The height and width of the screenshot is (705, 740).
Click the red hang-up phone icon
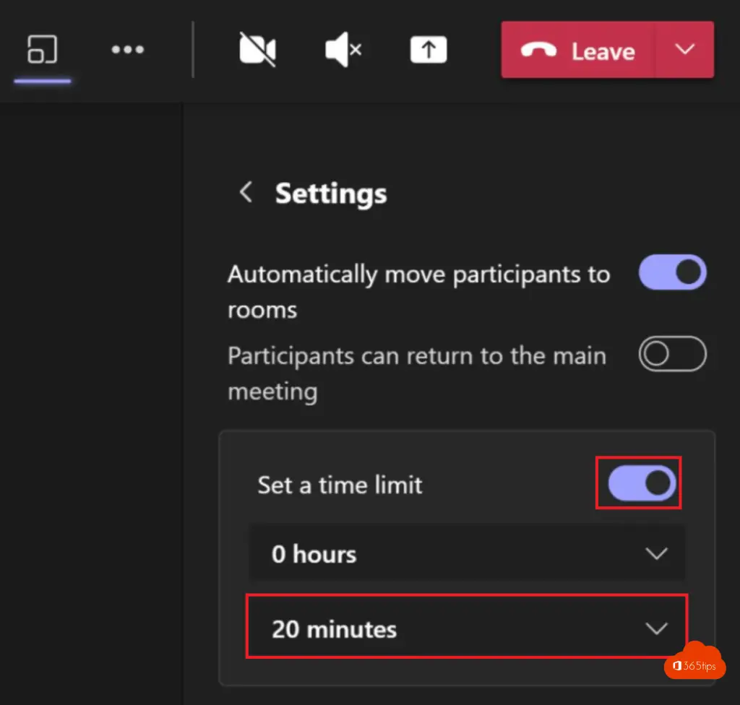[x=538, y=51]
